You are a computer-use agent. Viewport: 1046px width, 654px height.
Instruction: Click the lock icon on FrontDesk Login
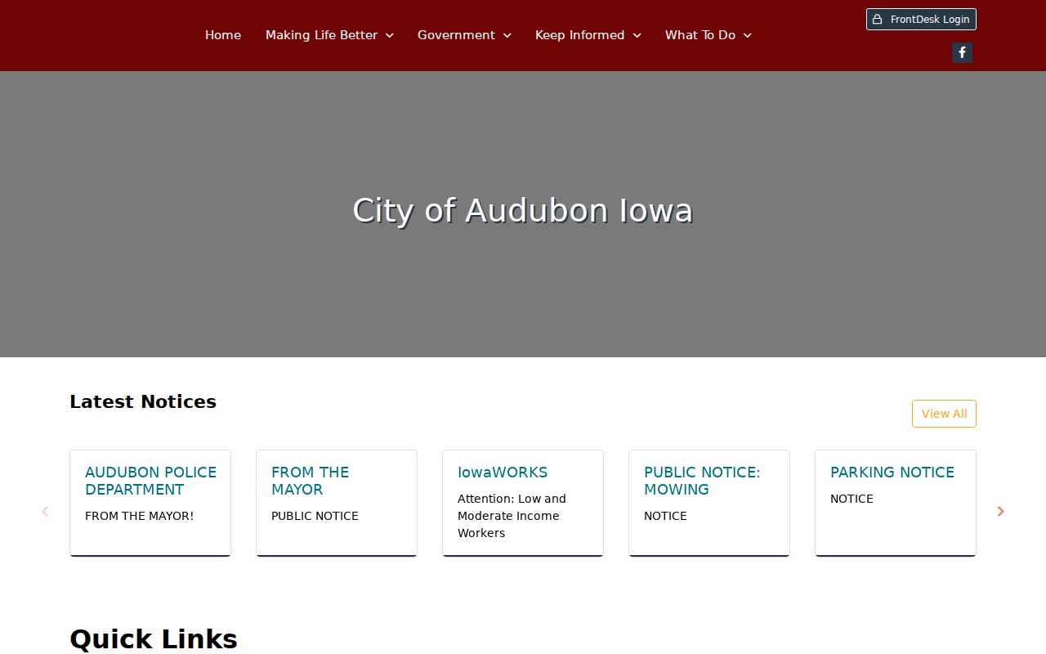[x=877, y=20]
